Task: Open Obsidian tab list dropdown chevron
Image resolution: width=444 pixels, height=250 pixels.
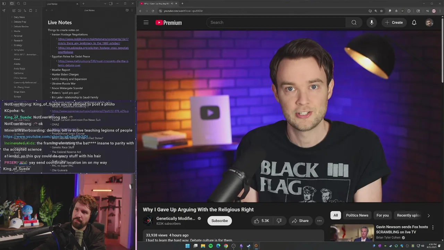Action: click(x=105, y=3)
